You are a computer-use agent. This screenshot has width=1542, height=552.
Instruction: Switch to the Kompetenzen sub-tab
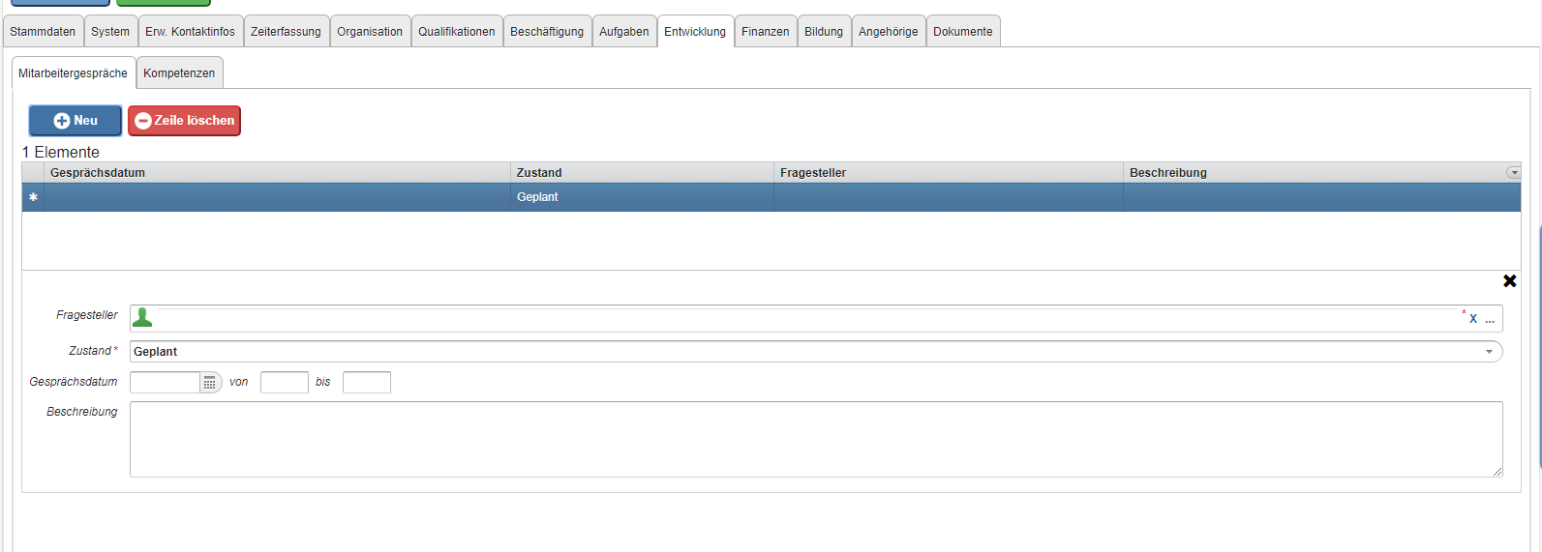pyautogui.click(x=179, y=73)
